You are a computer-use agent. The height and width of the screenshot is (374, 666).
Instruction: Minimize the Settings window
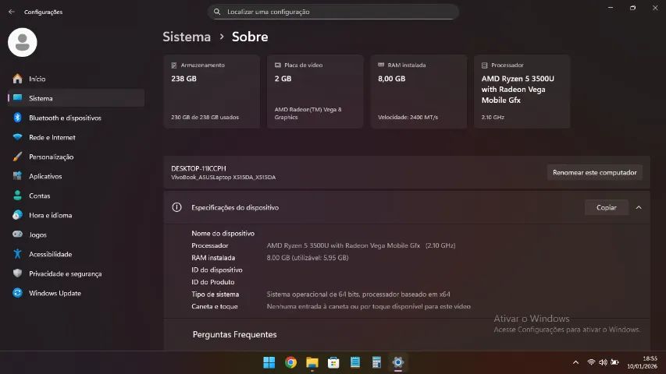coord(611,8)
